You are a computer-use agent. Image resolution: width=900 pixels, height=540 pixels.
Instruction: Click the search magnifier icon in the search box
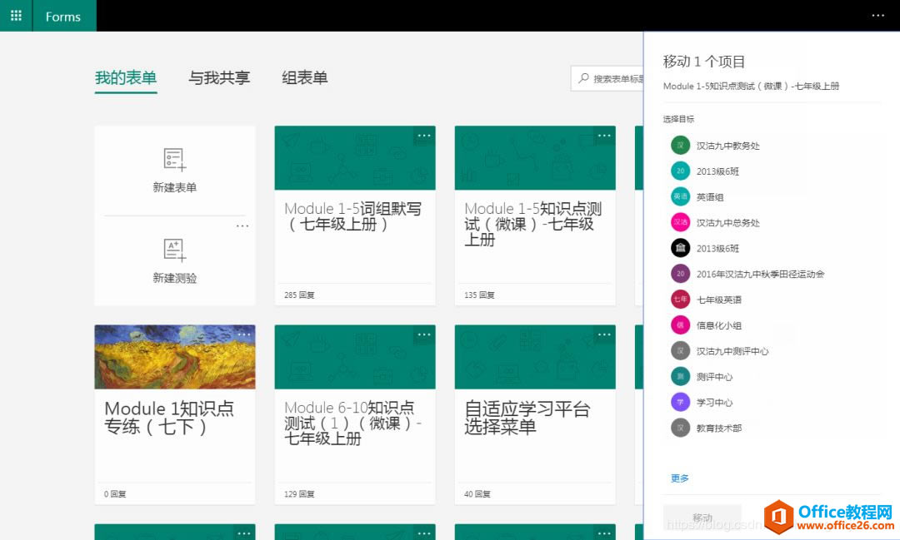coord(582,78)
